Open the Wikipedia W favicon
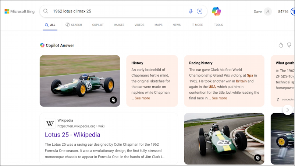 pos(50,123)
